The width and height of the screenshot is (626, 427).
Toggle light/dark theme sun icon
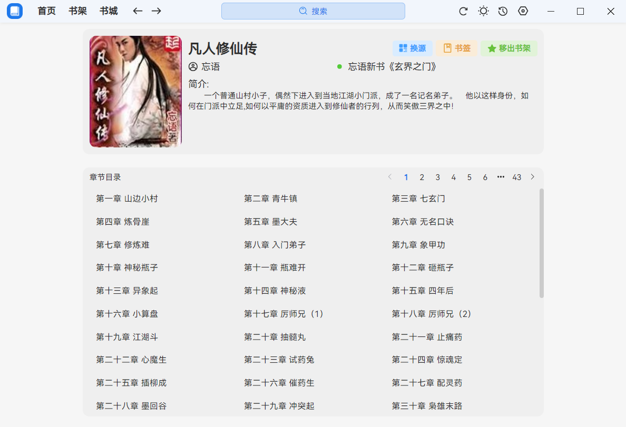tap(483, 11)
